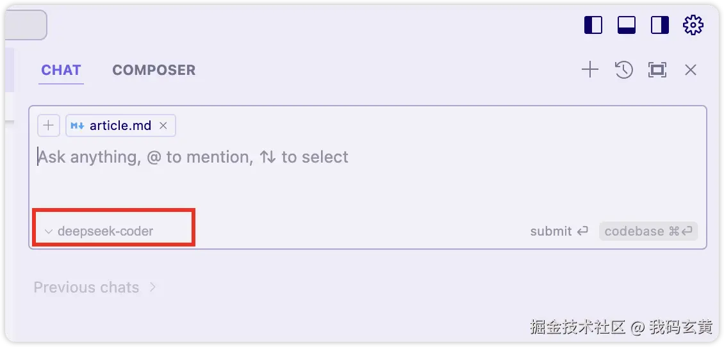The height and width of the screenshot is (347, 724).
Task: Close the chat panel with X
Action: point(690,70)
